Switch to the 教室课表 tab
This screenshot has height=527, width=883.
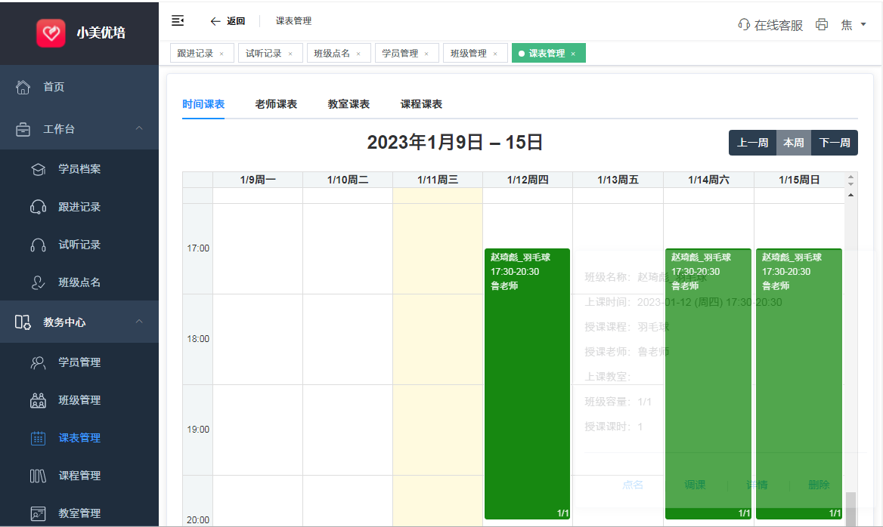tap(349, 104)
